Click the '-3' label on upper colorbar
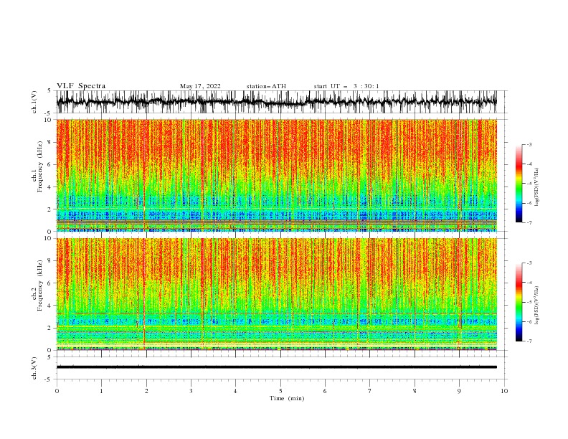Screen dimensions: 568x439 (x=529, y=144)
